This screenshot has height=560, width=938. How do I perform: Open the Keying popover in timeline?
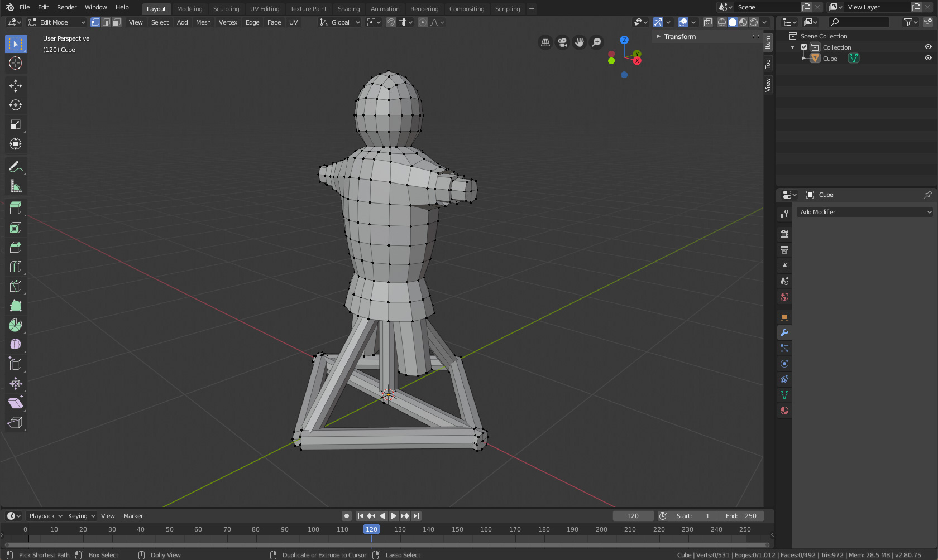pyautogui.click(x=81, y=516)
